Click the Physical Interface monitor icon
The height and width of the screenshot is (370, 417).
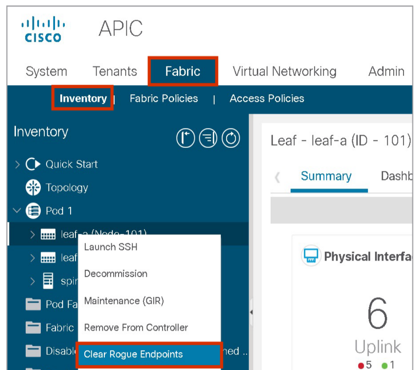click(311, 256)
